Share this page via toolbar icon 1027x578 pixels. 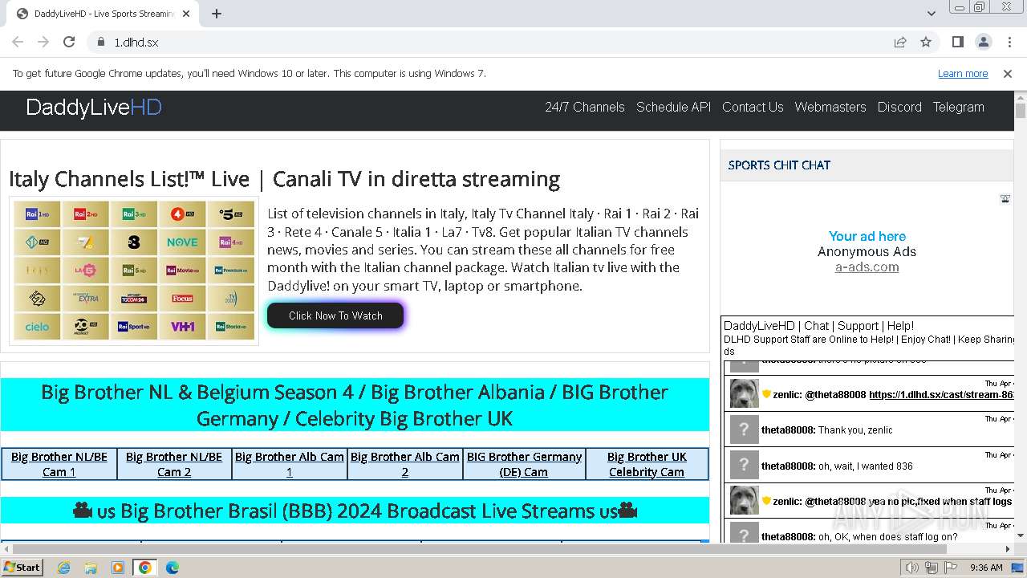(x=900, y=43)
